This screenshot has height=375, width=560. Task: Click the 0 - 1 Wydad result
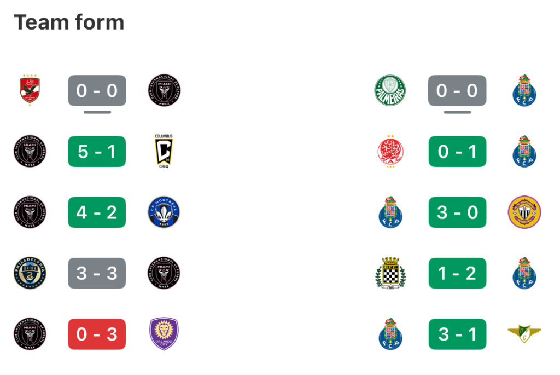(x=457, y=151)
